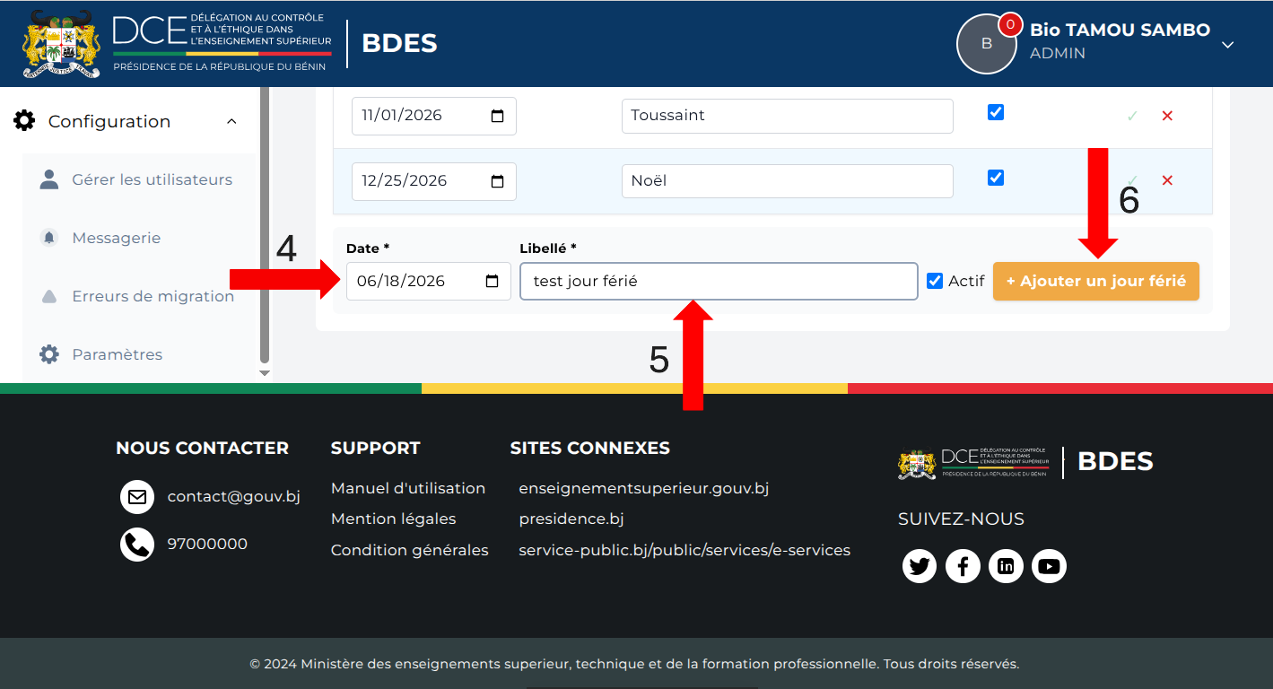This screenshot has height=689, width=1273.
Task: Click the red delete X for Toussaint
Action: (x=1167, y=116)
